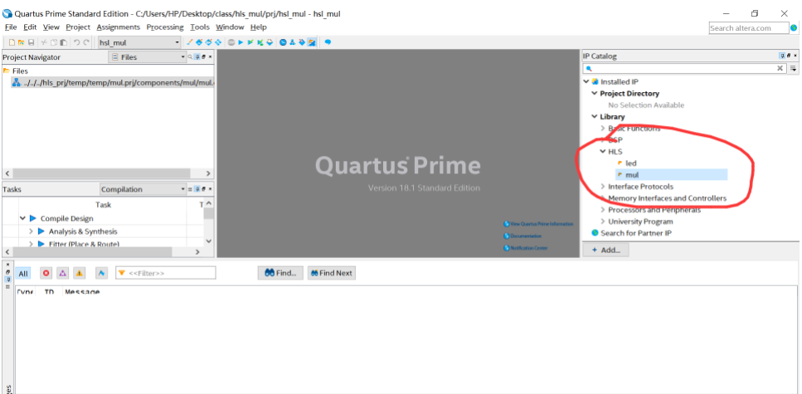802x394 pixels.
Task: Click the Cut toolbar icon
Action: [x=44, y=42]
